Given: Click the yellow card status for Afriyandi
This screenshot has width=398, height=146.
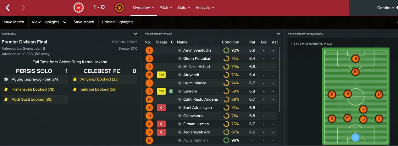Looking at the screenshot, I should pyautogui.click(x=161, y=75).
